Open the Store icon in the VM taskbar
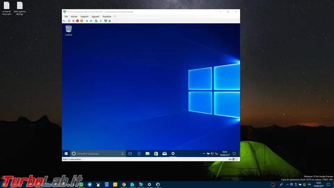The height and width of the screenshot is (188, 334). [156, 154]
